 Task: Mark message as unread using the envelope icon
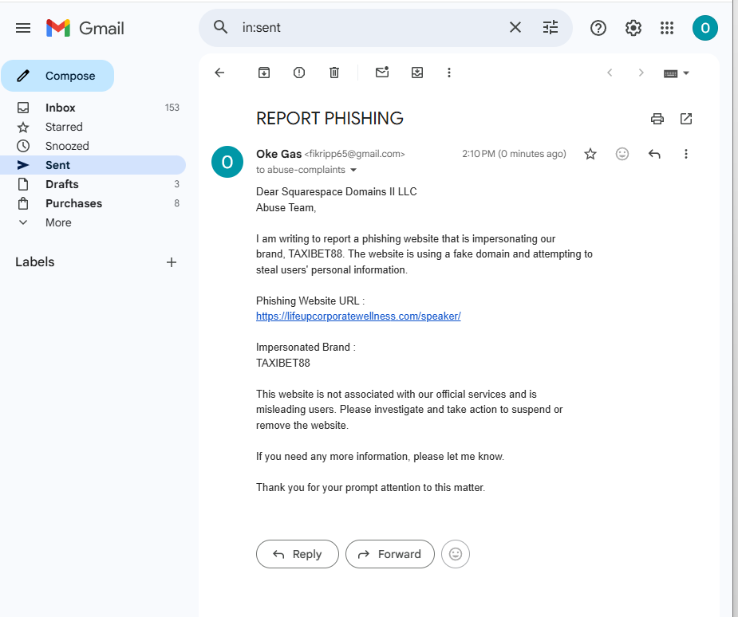382,73
